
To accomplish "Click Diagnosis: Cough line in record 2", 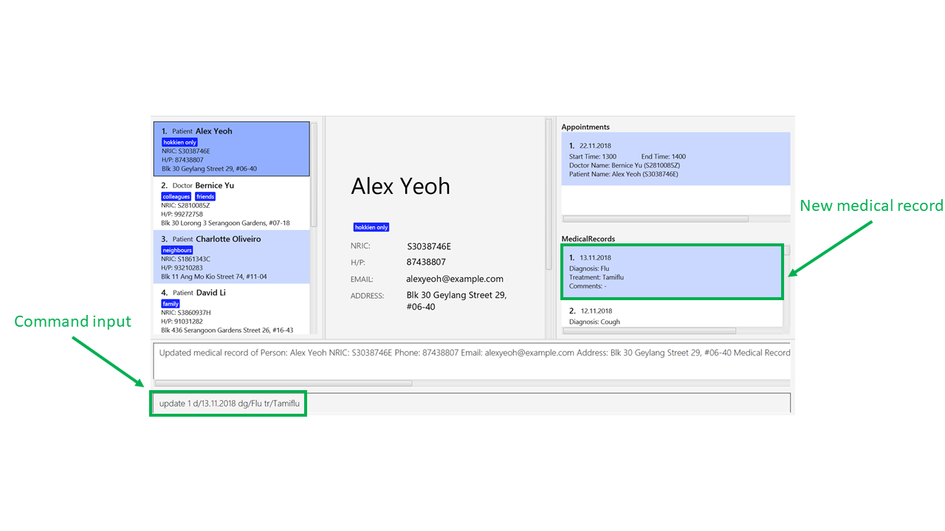I will point(594,322).
